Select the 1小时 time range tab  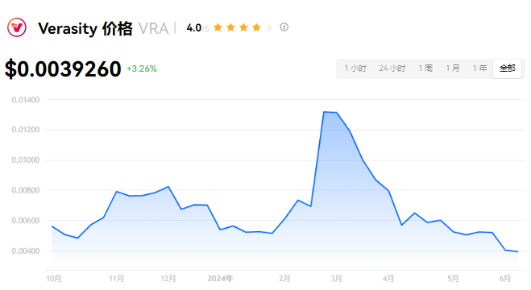tap(355, 68)
